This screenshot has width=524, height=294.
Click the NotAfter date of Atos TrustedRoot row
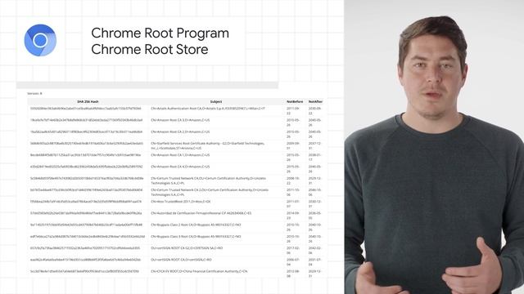pyautogui.click(x=314, y=203)
